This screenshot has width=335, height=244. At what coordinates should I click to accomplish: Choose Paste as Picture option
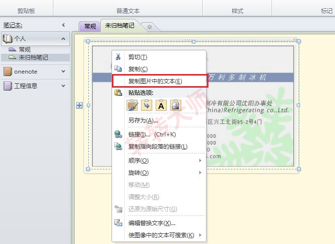[x=175, y=105]
